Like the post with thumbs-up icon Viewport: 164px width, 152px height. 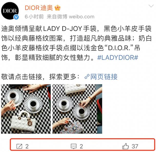click(x=125, y=146)
